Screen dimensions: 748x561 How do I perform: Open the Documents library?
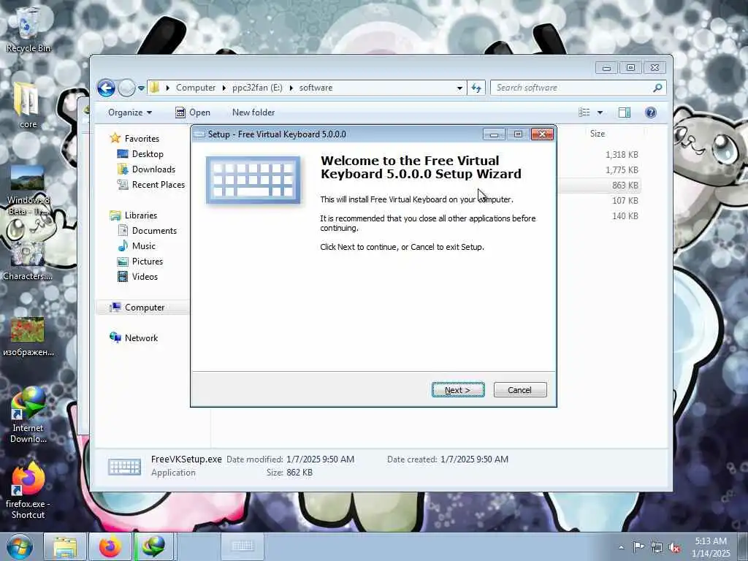point(154,231)
